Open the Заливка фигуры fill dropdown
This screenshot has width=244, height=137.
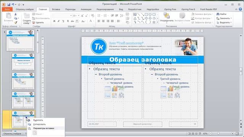[x=202, y=14]
